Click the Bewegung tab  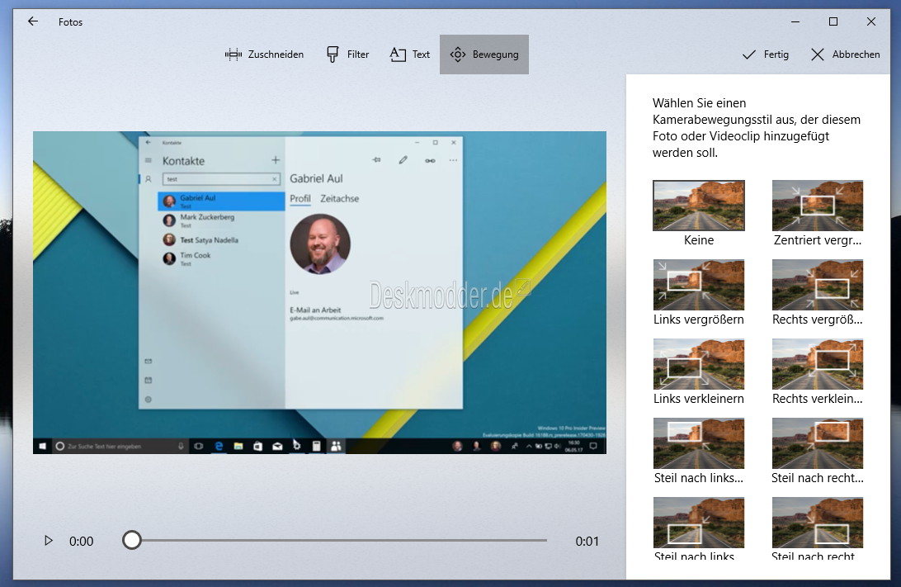484,54
